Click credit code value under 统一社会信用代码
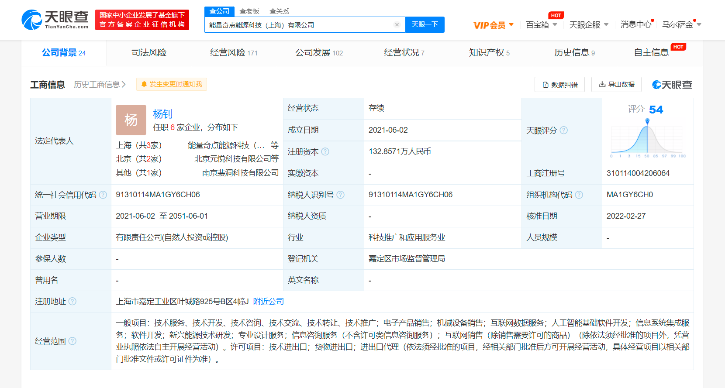 158,195
